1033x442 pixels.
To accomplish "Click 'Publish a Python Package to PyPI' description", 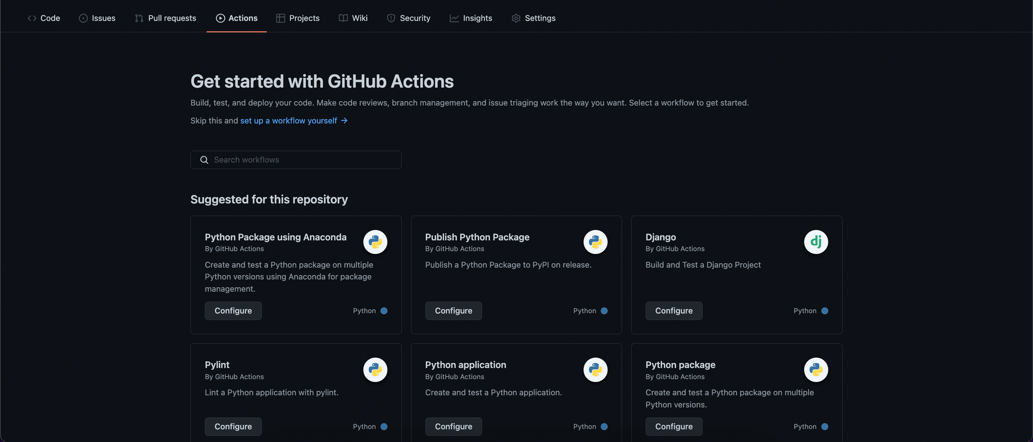I will (508, 265).
